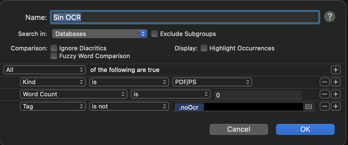Add a new top-level condition with plus

336,70
